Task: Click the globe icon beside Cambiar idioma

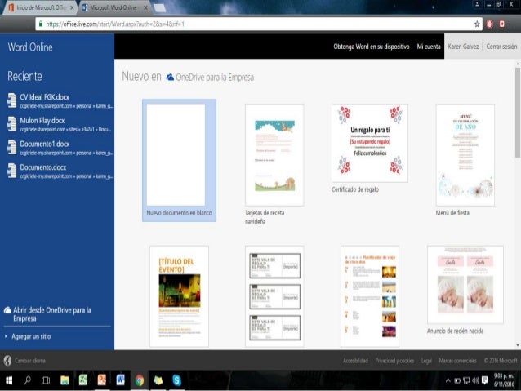Action: [7, 361]
